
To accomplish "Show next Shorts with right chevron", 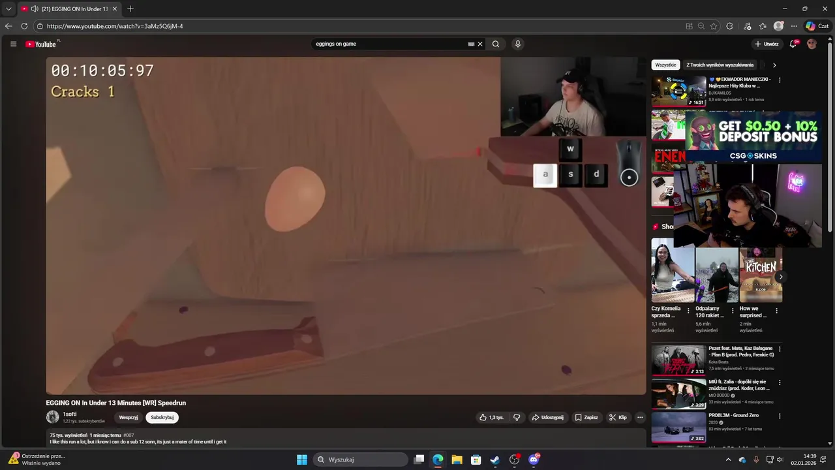I will [x=780, y=277].
